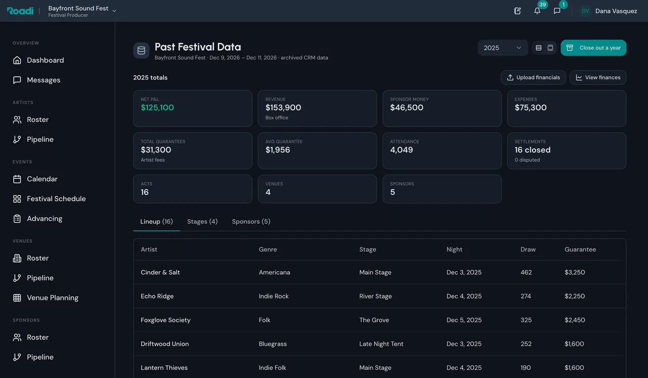Switch to the Sponsors (5) tab
Screen dimensions: 648x378
coord(251,222)
